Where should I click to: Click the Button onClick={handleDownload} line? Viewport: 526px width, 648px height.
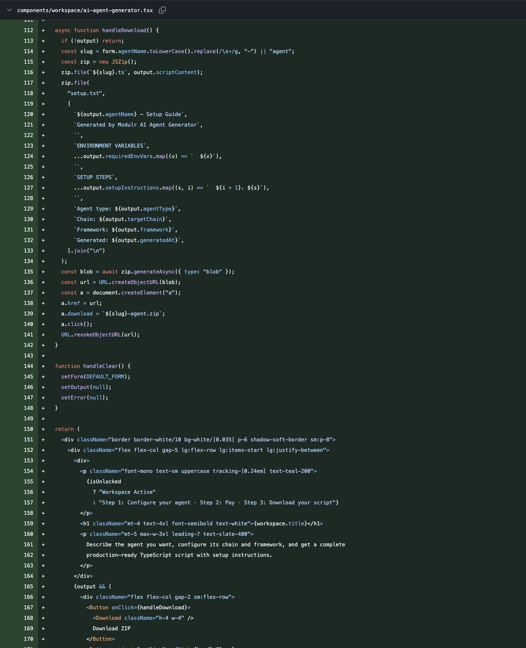[x=138, y=607]
